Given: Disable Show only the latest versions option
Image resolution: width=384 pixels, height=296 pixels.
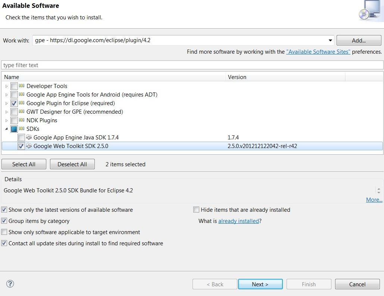Looking at the screenshot, I should click(x=4, y=210).
